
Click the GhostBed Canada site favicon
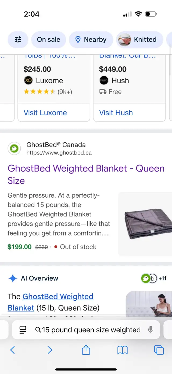pyautogui.click(x=14, y=148)
